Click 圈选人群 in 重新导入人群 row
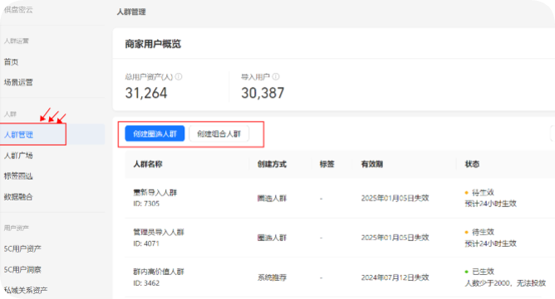The height and width of the screenshot is (299, 555). coord(272,199)
